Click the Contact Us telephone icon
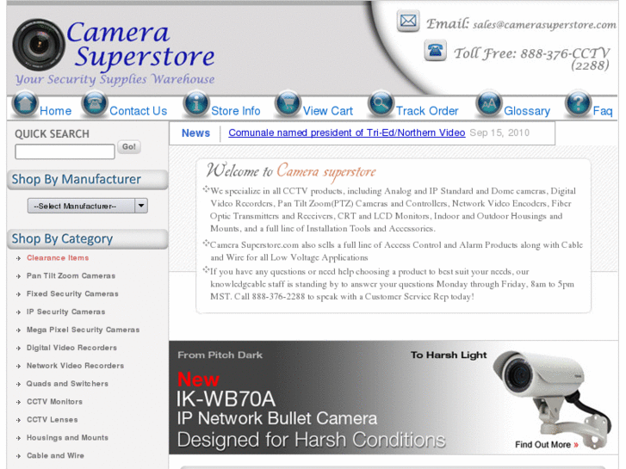The height and width of the screenshot is (469, 626). pyautogui.click(x=94, y=104)
